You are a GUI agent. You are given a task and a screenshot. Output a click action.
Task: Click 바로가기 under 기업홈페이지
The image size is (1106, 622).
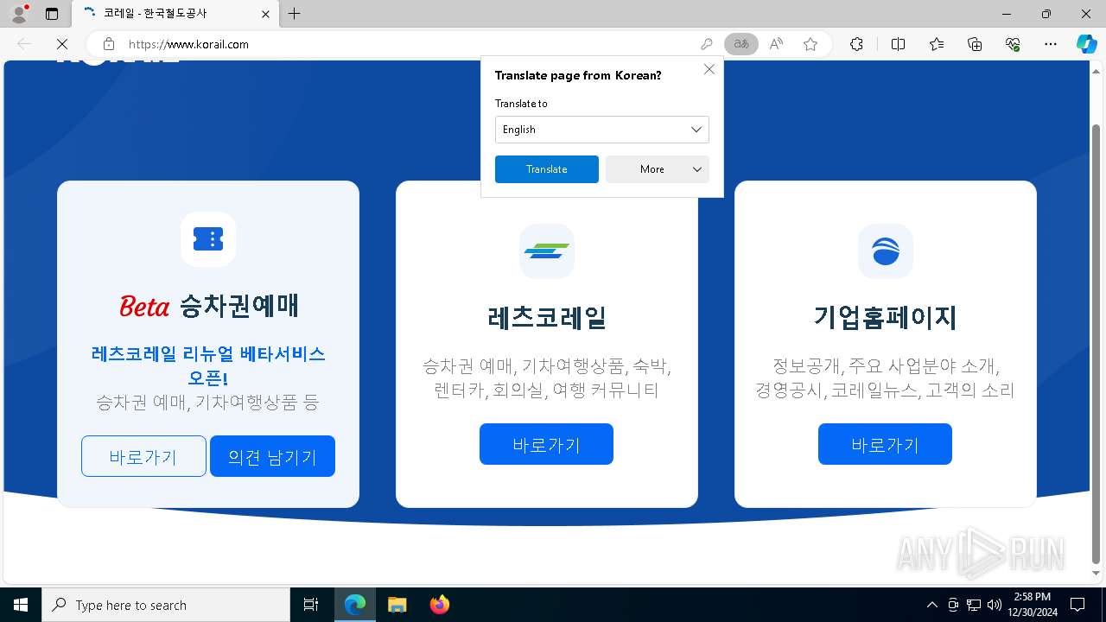tap(886, 444)
